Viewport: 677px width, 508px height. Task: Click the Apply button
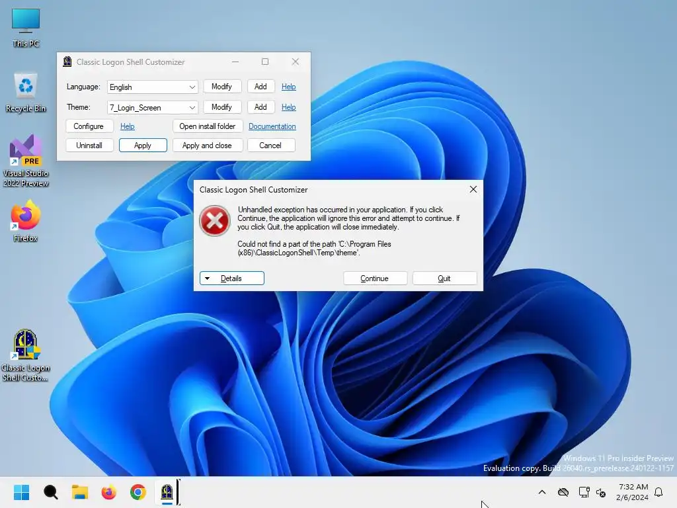click(x=143, y=145)
